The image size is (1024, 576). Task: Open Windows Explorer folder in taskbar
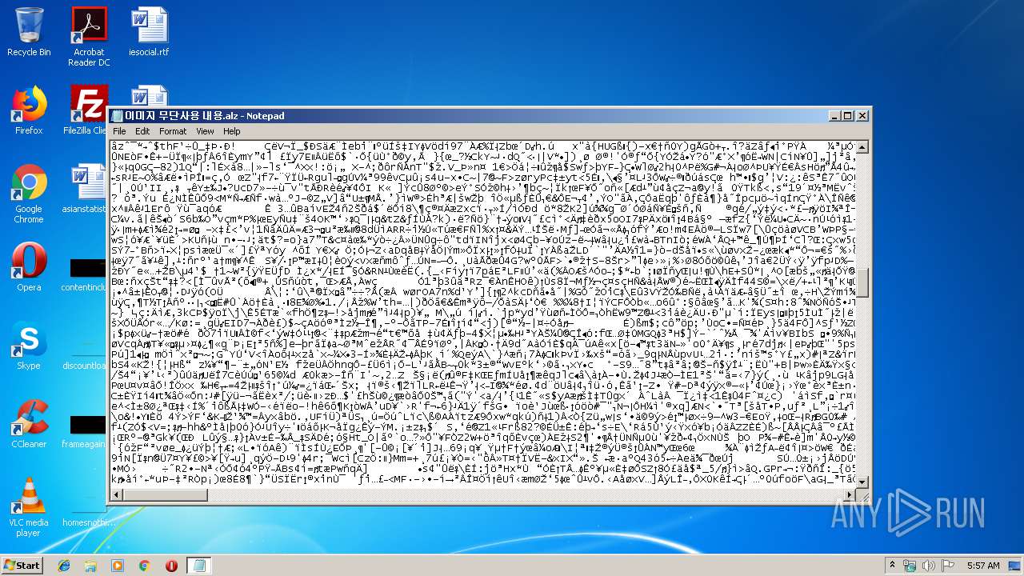click(90, 566)
